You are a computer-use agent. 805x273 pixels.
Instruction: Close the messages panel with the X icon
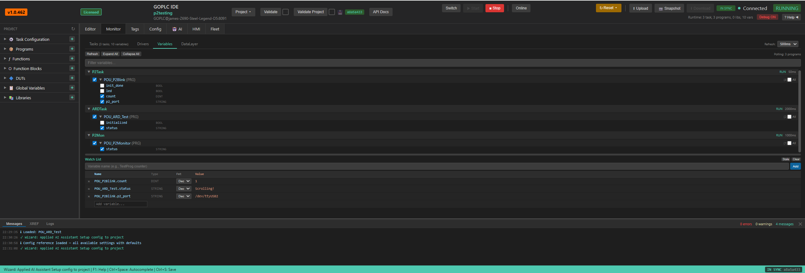(800, 224)
